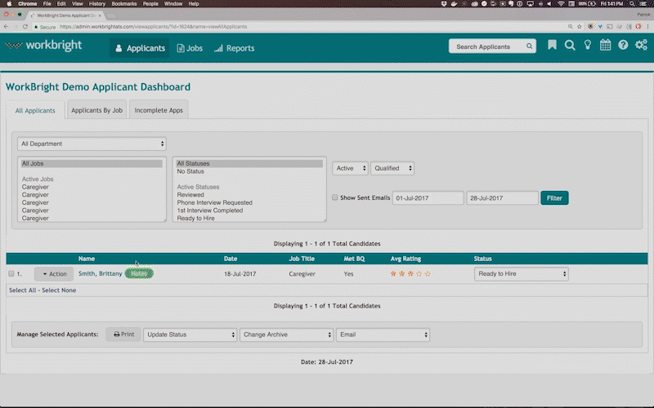Select Reviewed in the status list
This screenshot has height=408, width=654.
pos(190,194)
